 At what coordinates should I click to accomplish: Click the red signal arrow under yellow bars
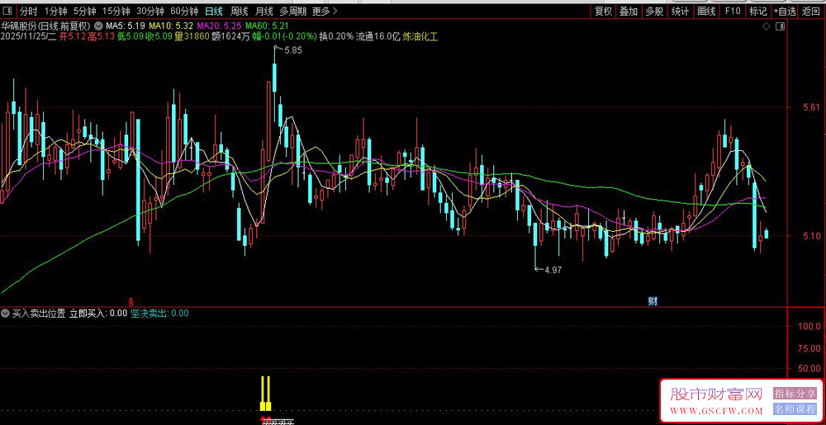(x=266, y=421)
